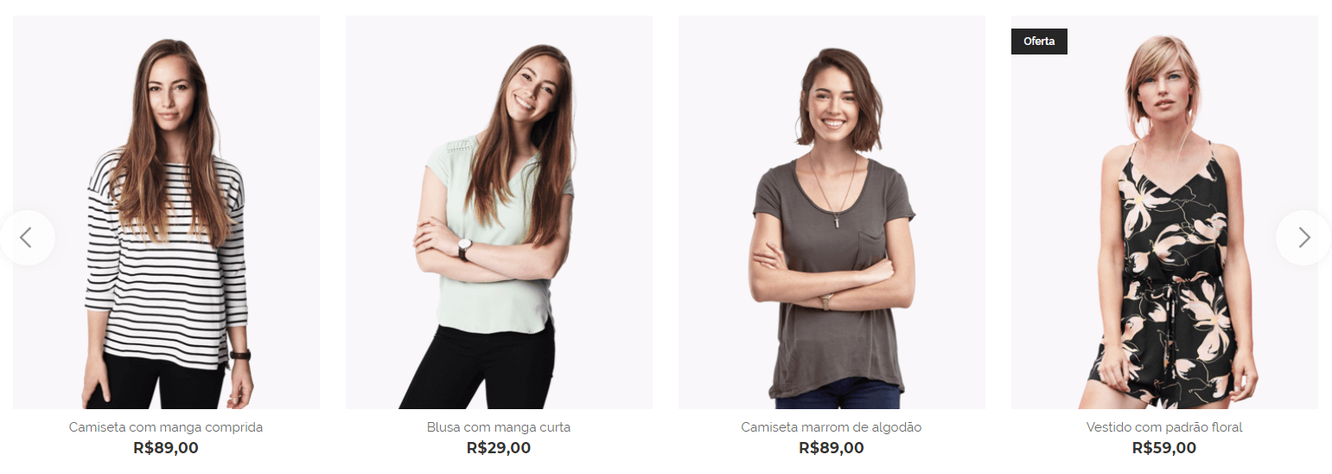
Task: Click R$89,00 price under brown t-shirt
Action: point(832,448)
